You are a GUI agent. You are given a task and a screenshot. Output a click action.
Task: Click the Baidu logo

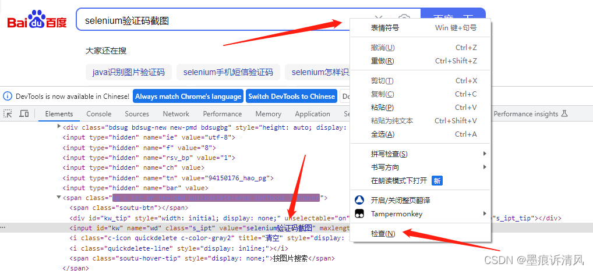point(37,19)
